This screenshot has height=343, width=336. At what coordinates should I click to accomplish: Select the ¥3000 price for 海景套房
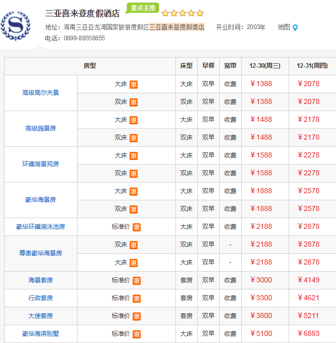pos(261,280)
